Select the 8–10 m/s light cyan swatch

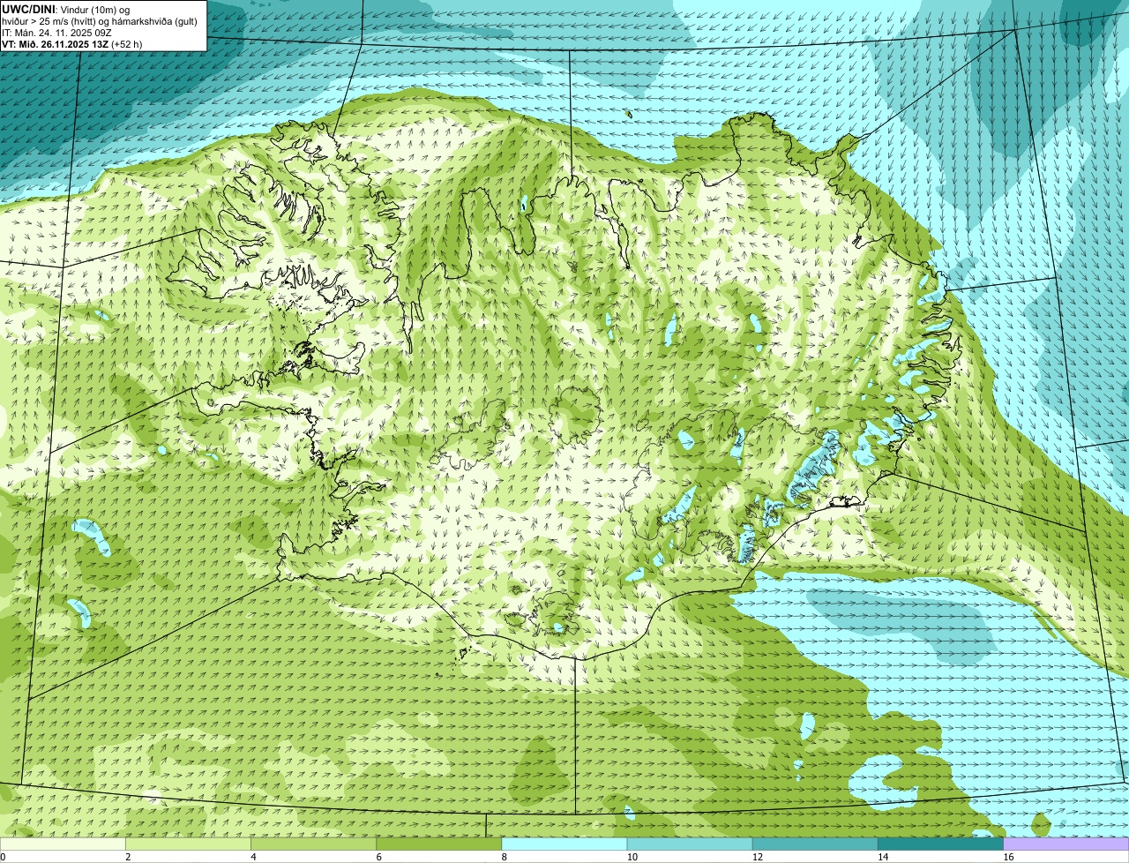pyautogui.click(x=564, y=844)
